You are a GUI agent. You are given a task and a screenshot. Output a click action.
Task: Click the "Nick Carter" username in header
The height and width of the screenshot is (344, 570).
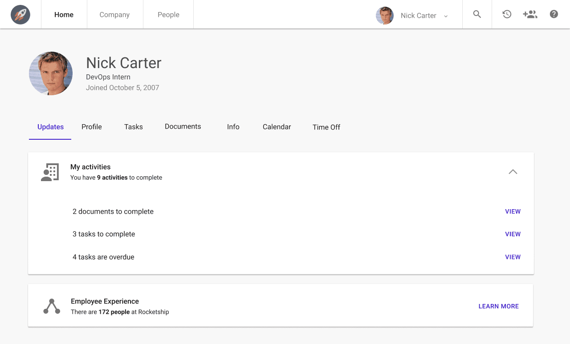click(x=419, y=16)
